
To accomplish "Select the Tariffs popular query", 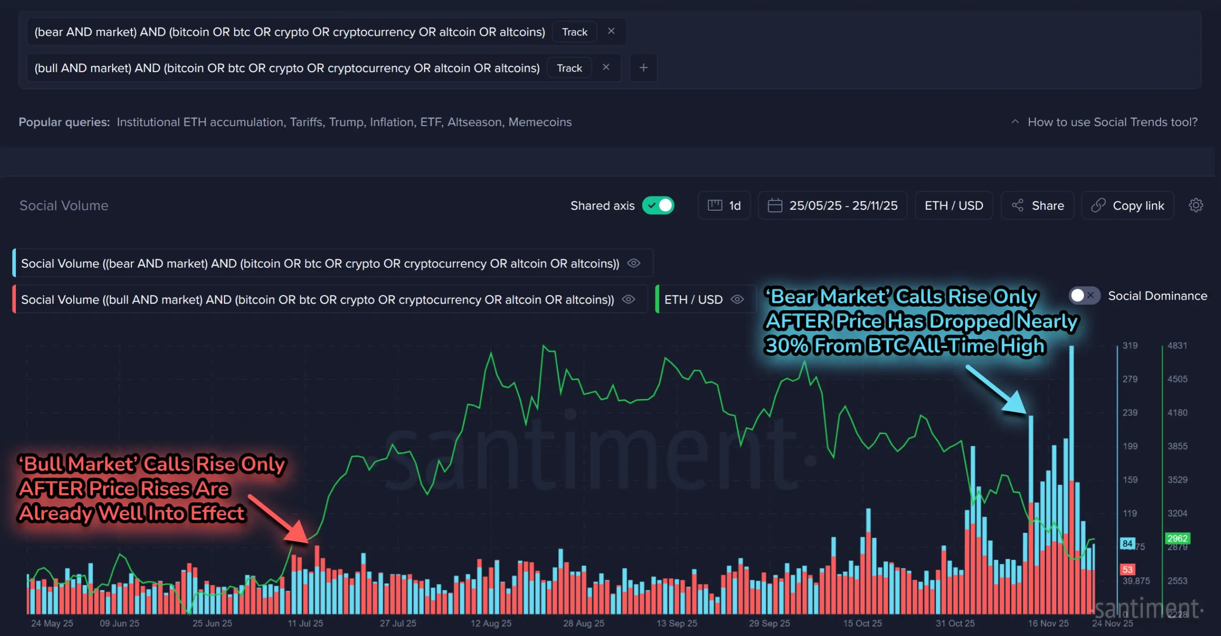I will (306, 122).
